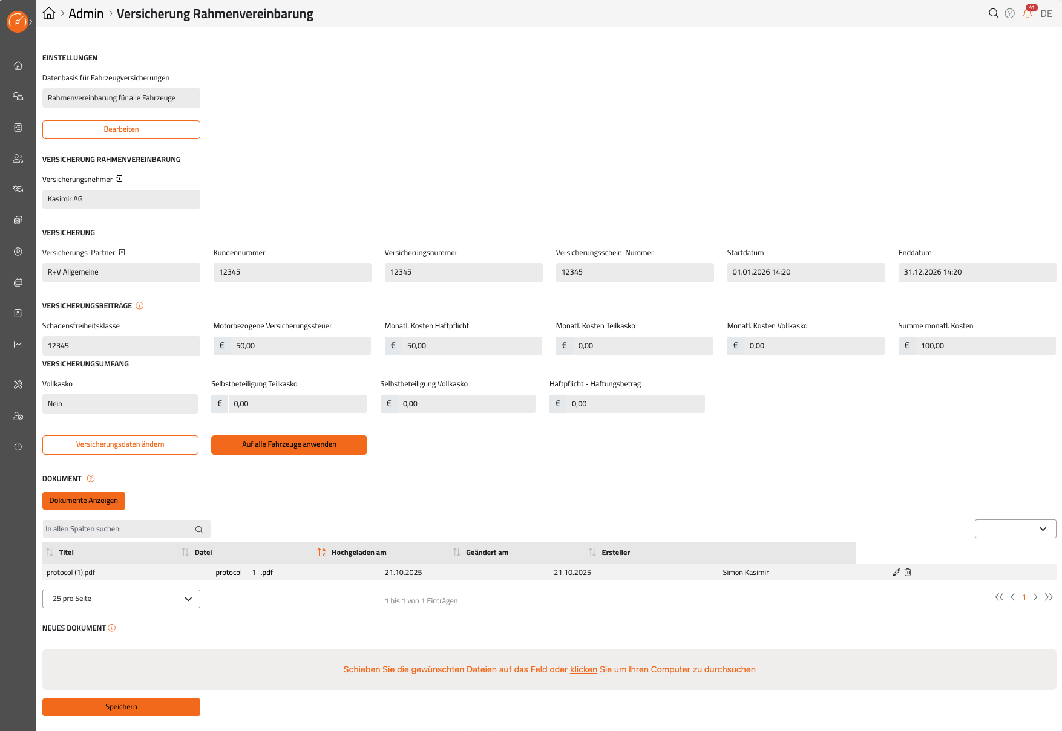Click the In allen Spalten suchen field
The image size is (1062, 731).
click(119, 529)
